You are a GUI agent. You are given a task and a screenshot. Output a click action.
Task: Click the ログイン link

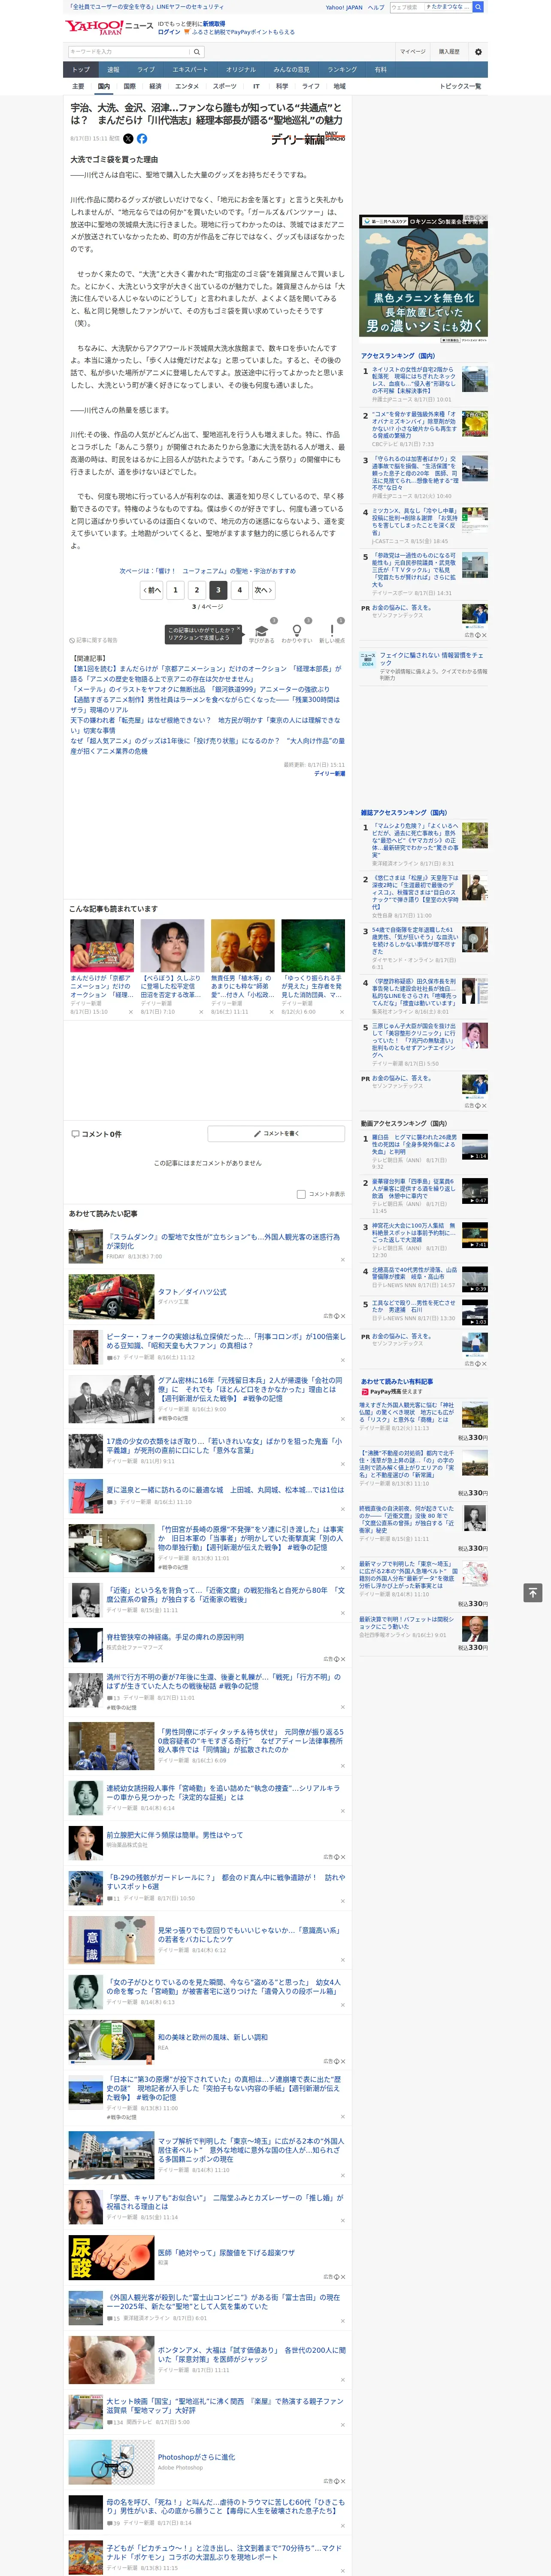(x=169, y=32)
